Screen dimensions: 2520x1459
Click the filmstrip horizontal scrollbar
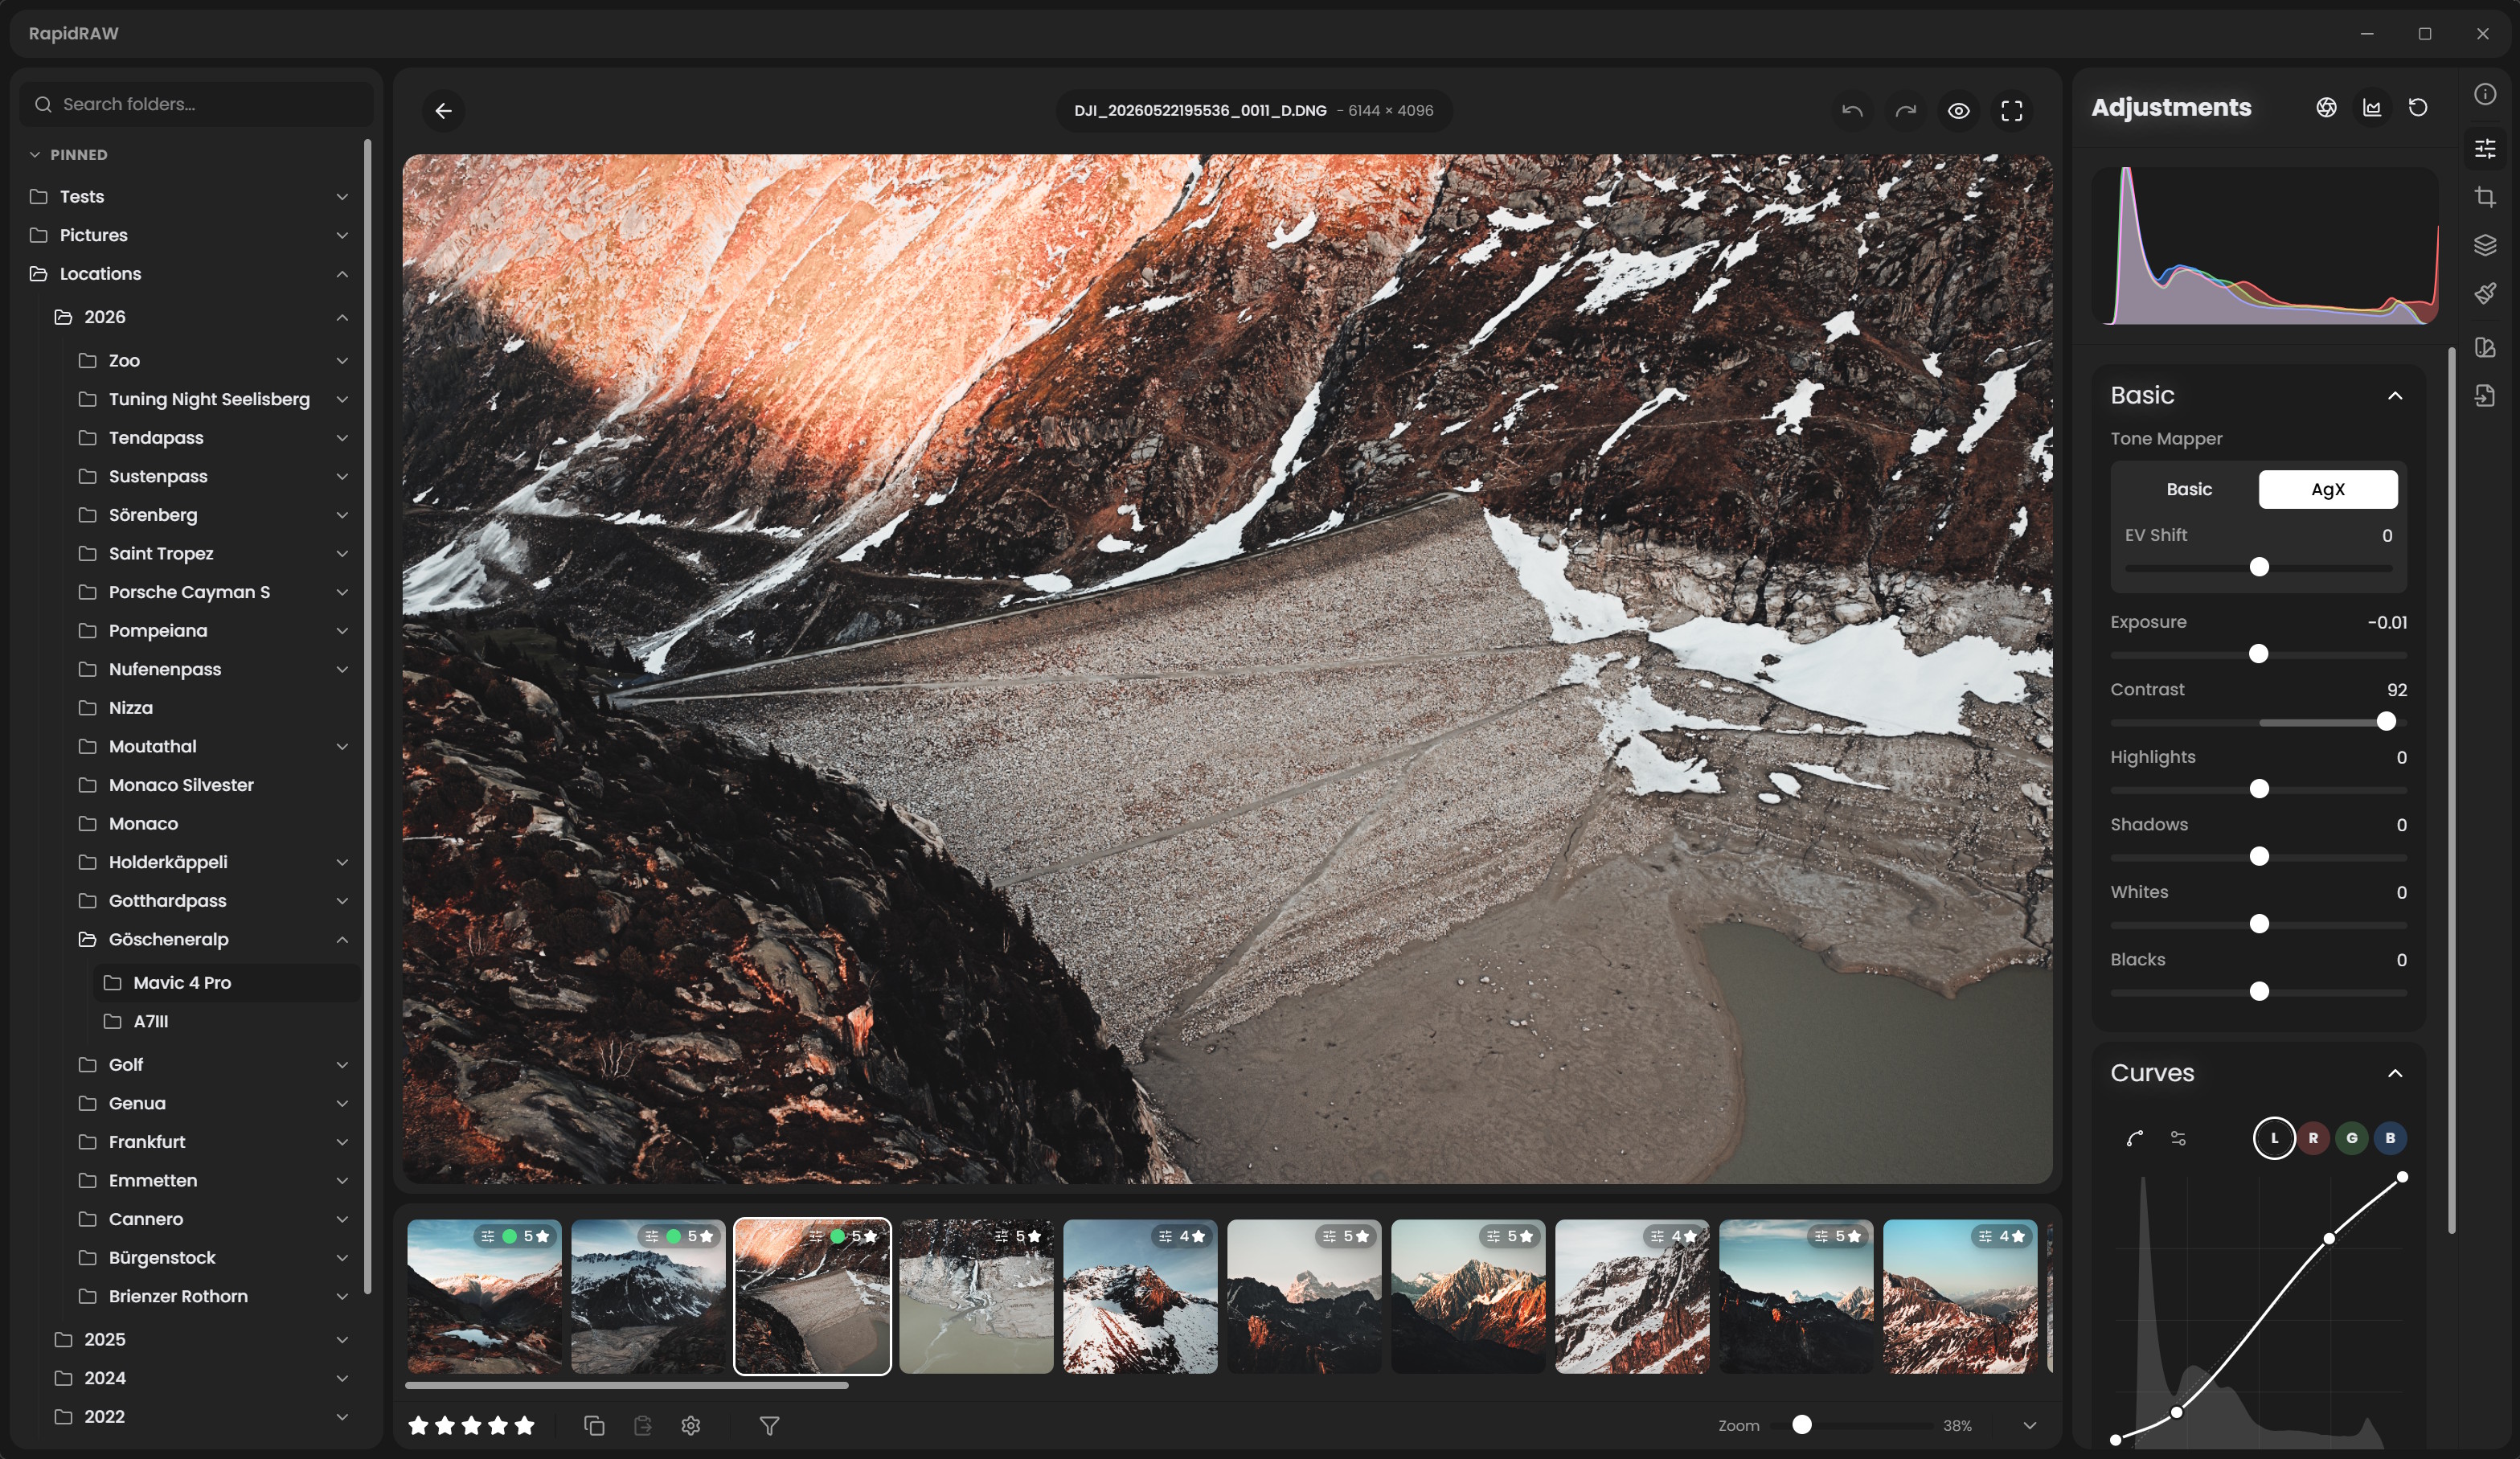tap(627, 1386)
